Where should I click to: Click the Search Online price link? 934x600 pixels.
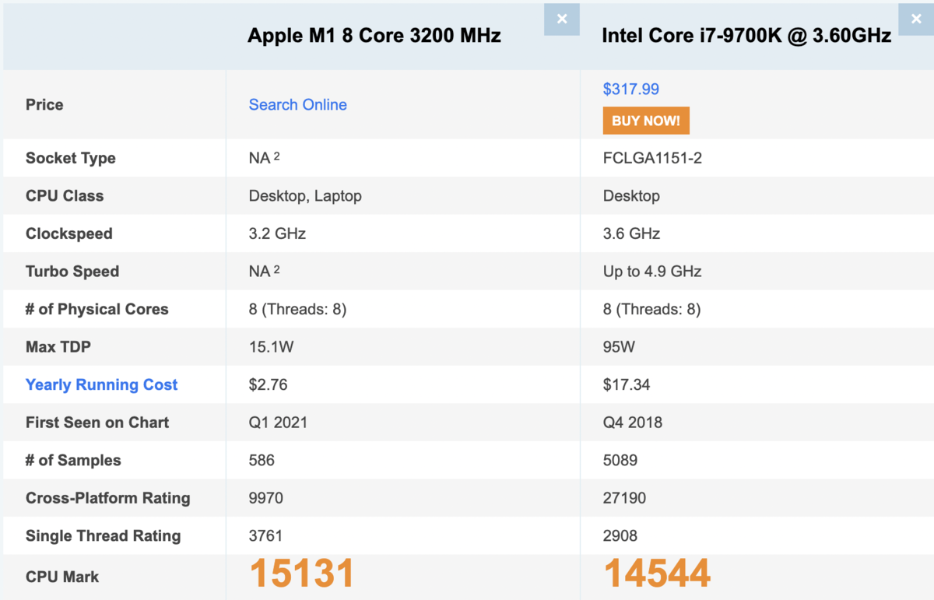pos(297,104)
